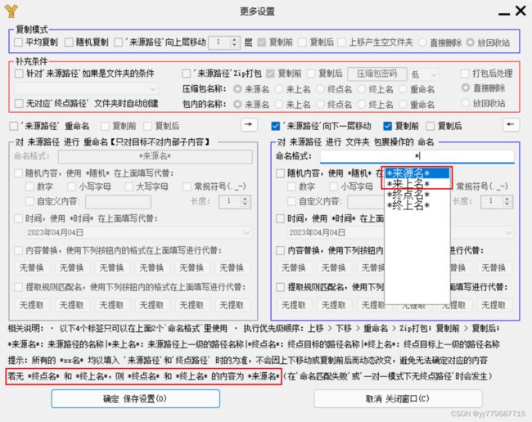Tick 时间 checkbox in the right panel

coord(280,218)
